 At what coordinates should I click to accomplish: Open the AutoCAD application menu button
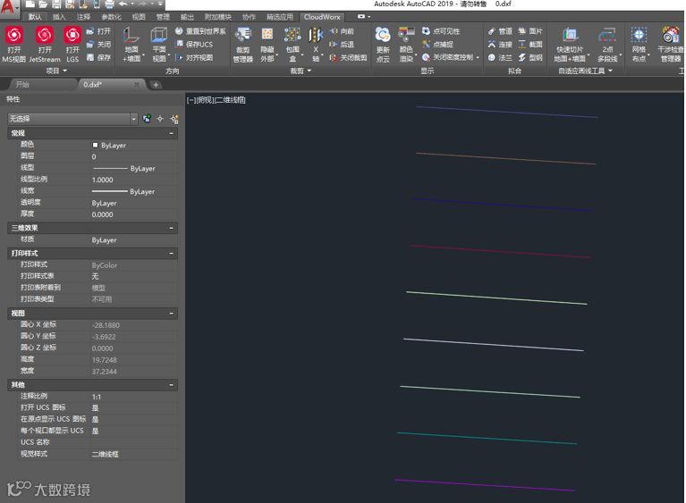8,8
